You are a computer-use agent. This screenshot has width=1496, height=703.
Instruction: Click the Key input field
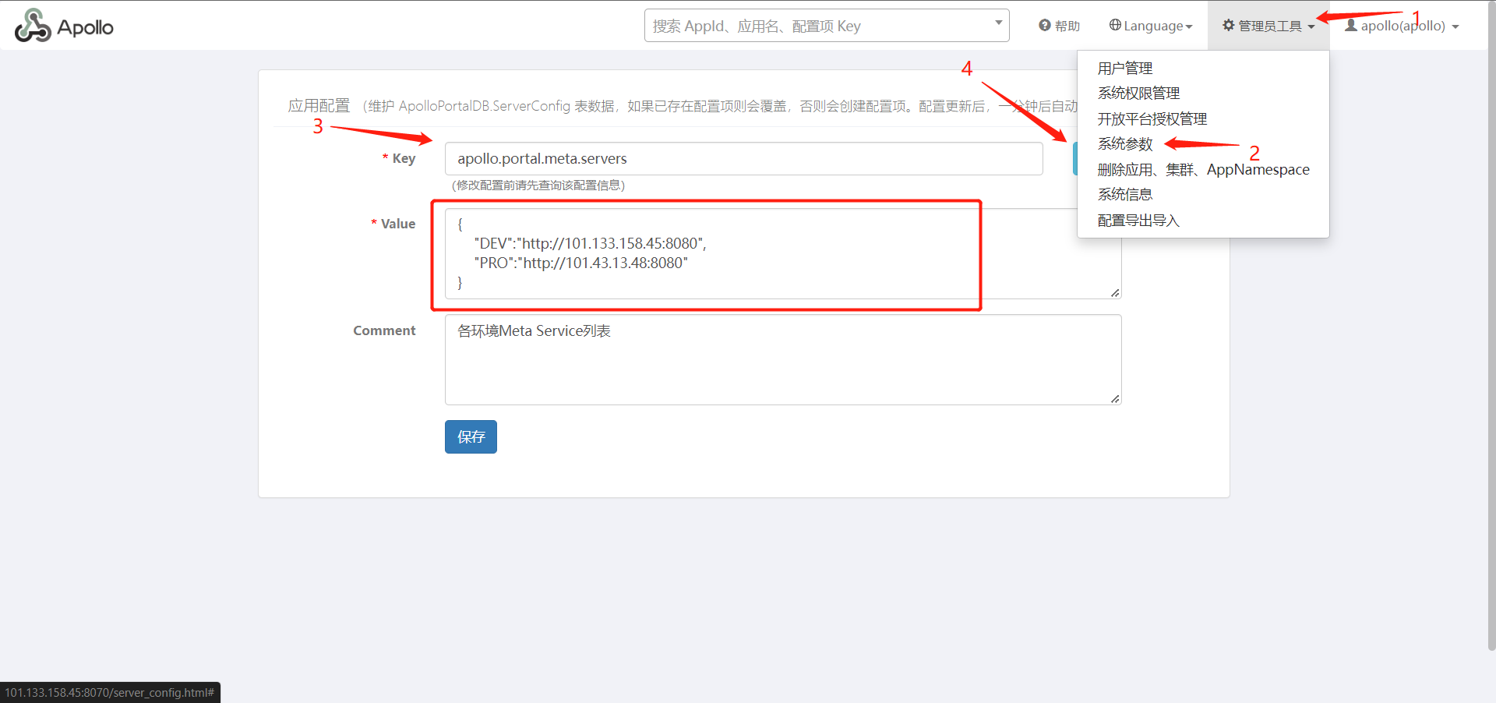[x=743, y=159]
